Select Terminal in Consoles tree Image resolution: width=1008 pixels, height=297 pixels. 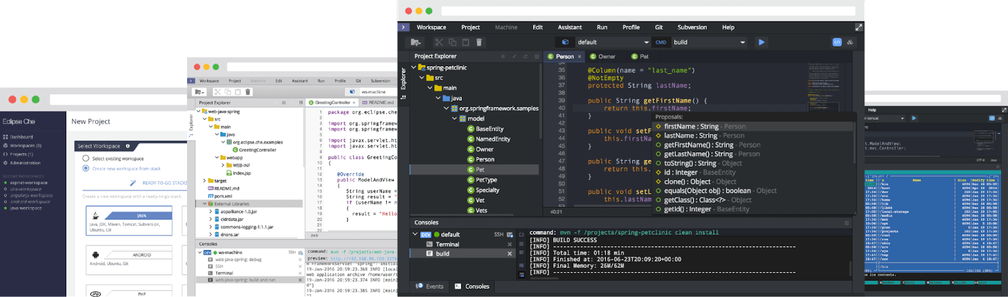[x=447, y=244]
